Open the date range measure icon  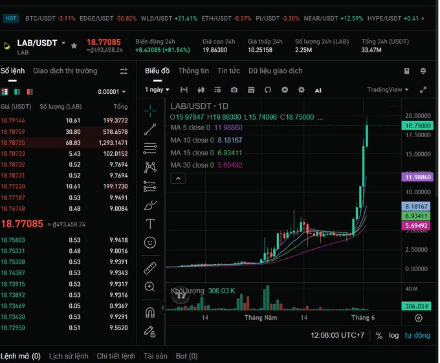pos(184,90)
